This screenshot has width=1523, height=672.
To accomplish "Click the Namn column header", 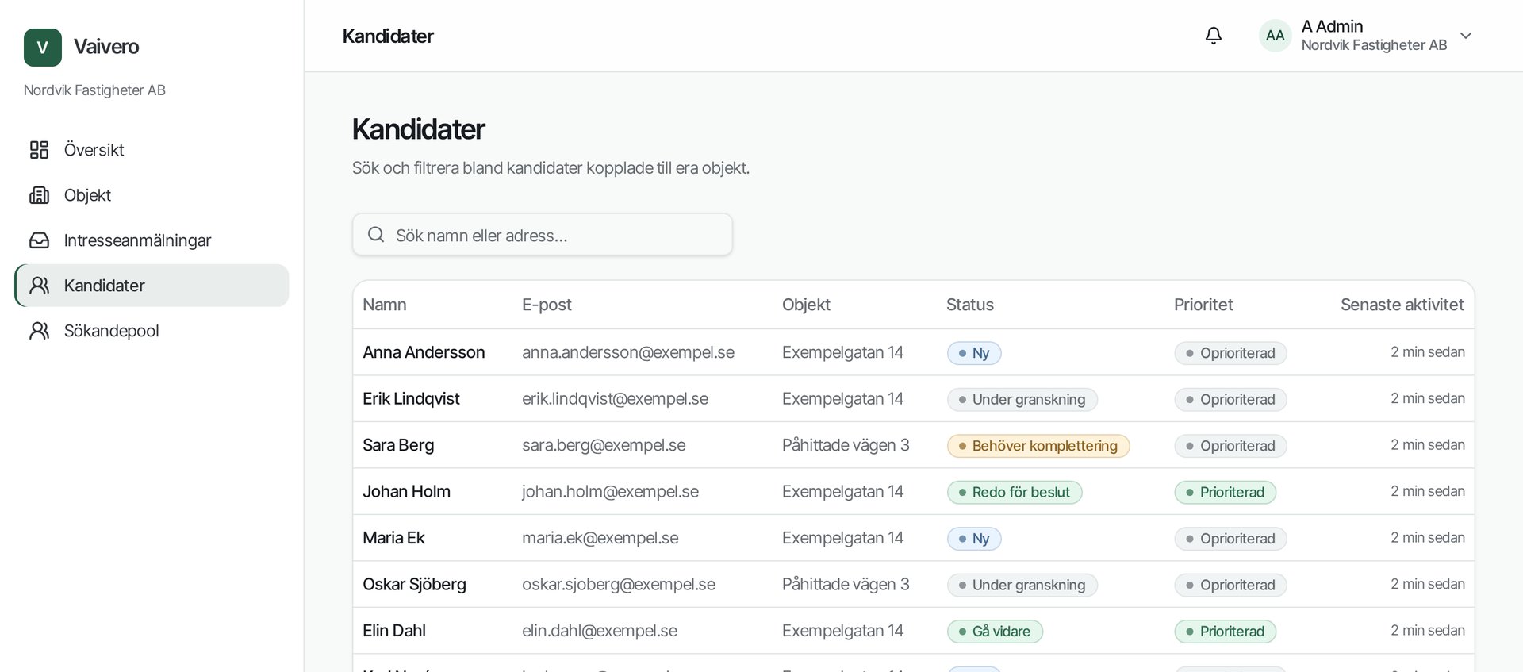I will [385, 305].
